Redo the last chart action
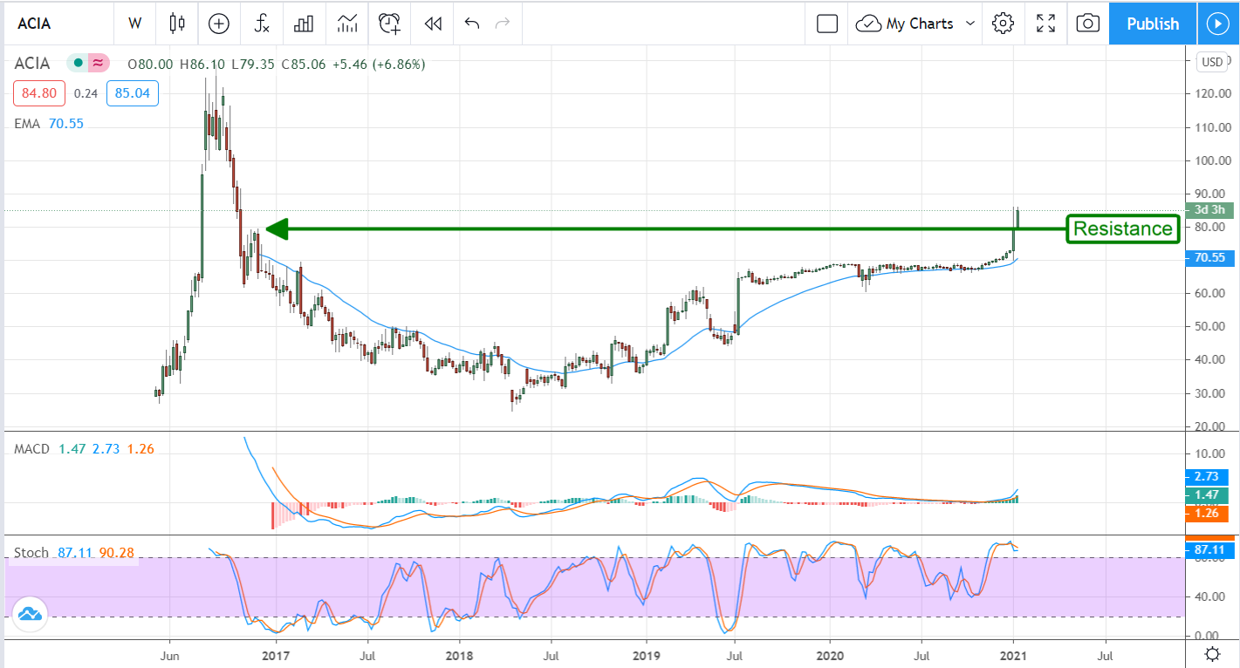The image size is (1240, 668). coord(502,24)
